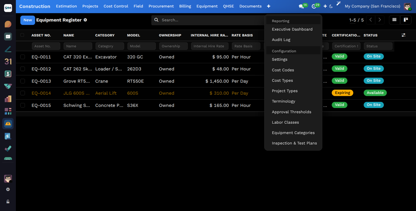Click the New button
Screen dimensions: 416x211
(28, 20)
